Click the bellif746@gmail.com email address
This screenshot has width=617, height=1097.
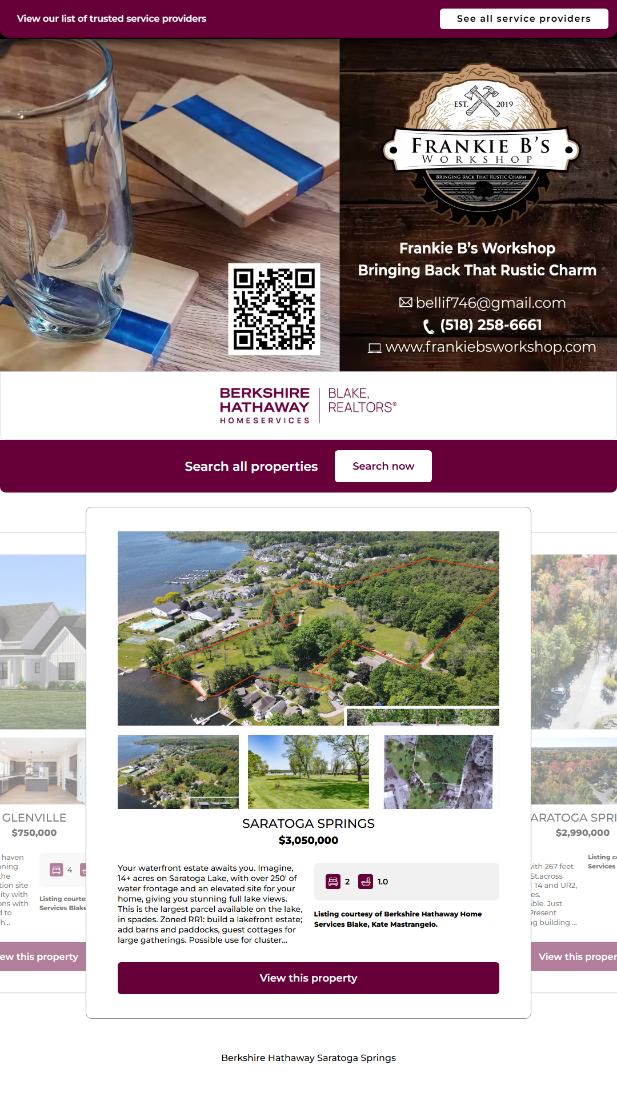pos(491,303)
